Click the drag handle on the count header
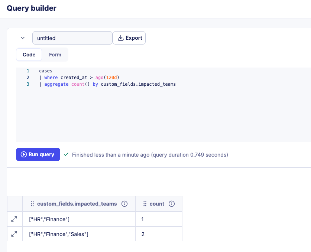Viewport: 311px width, 252px height. click(x=145, y=204)
